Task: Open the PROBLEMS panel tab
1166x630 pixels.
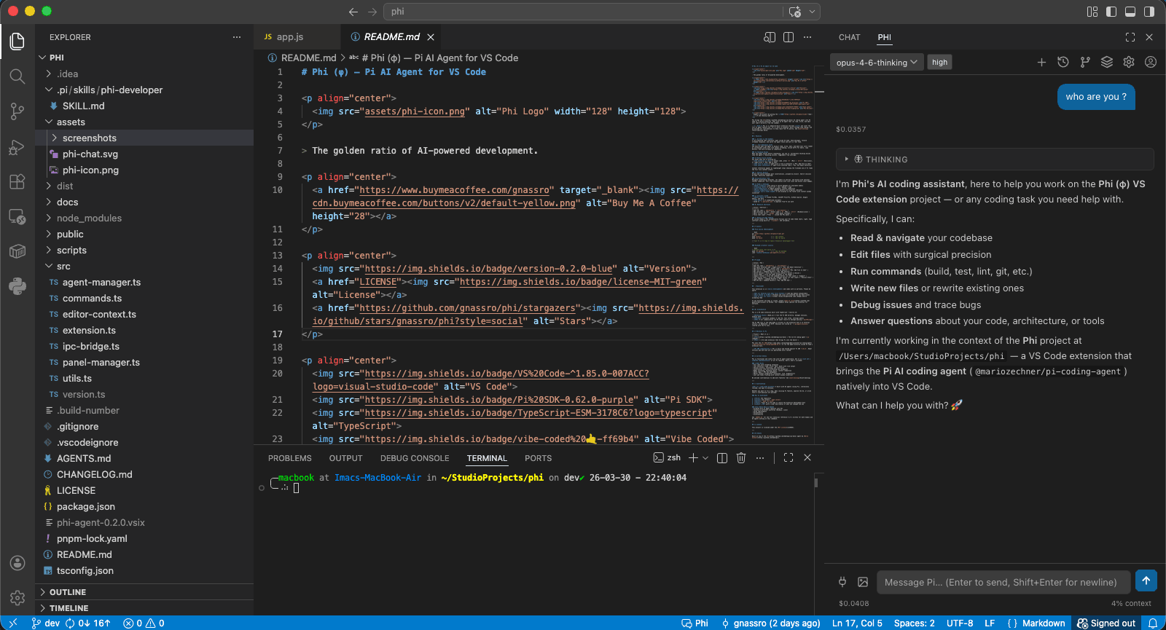Action: [x=290, y=458]
